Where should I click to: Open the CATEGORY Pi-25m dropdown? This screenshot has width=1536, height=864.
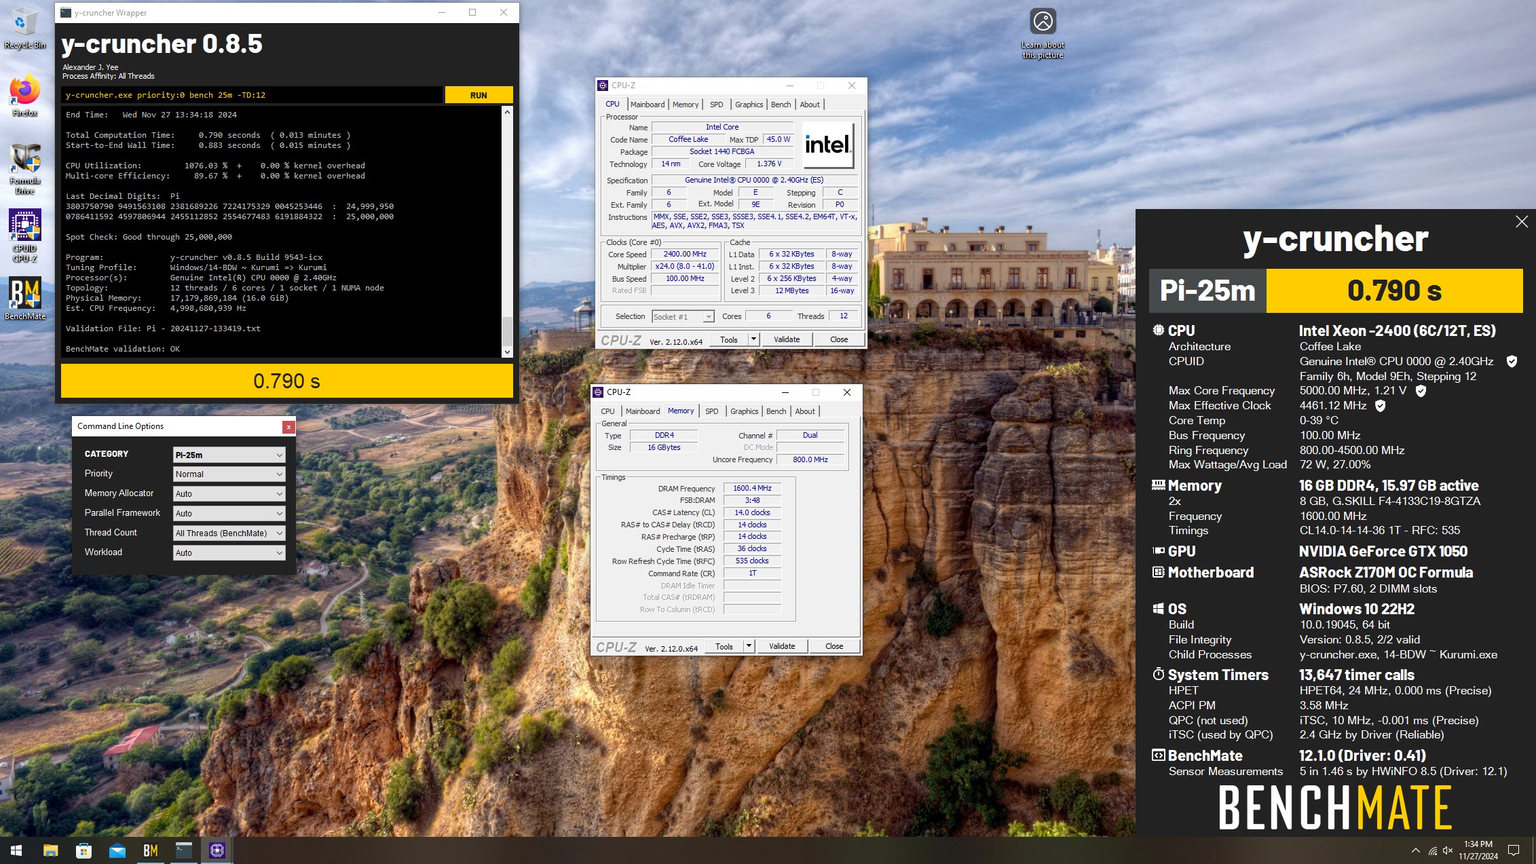click(229, 455)
